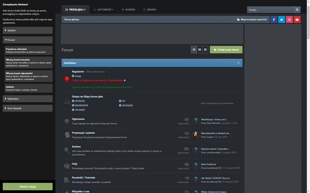
Task: Open the avatar next to Propozycje i pytania's last post
Action: [x=196, y=135]
